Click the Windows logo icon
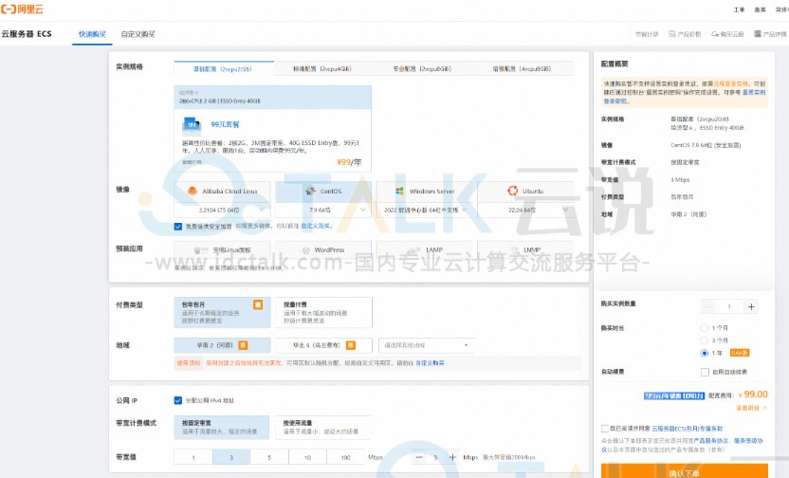The image size is (789, 478). pyautogui.click(x=400, y=192)
